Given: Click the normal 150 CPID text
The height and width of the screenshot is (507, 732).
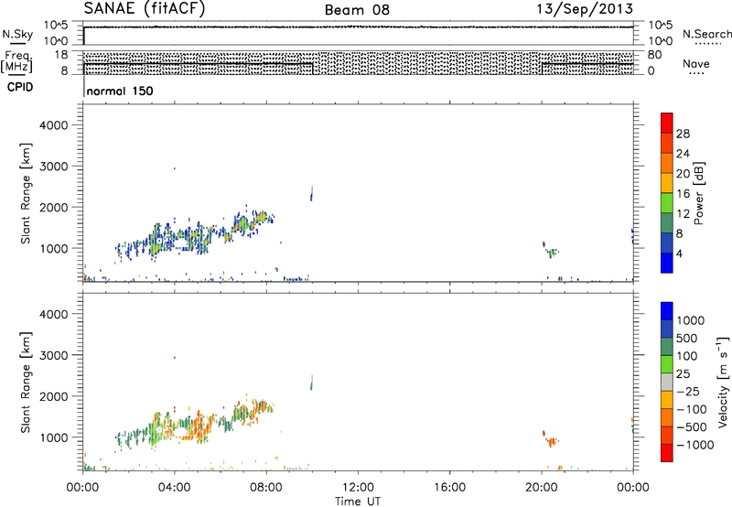Looking at the screenshot, I should 120,91.
